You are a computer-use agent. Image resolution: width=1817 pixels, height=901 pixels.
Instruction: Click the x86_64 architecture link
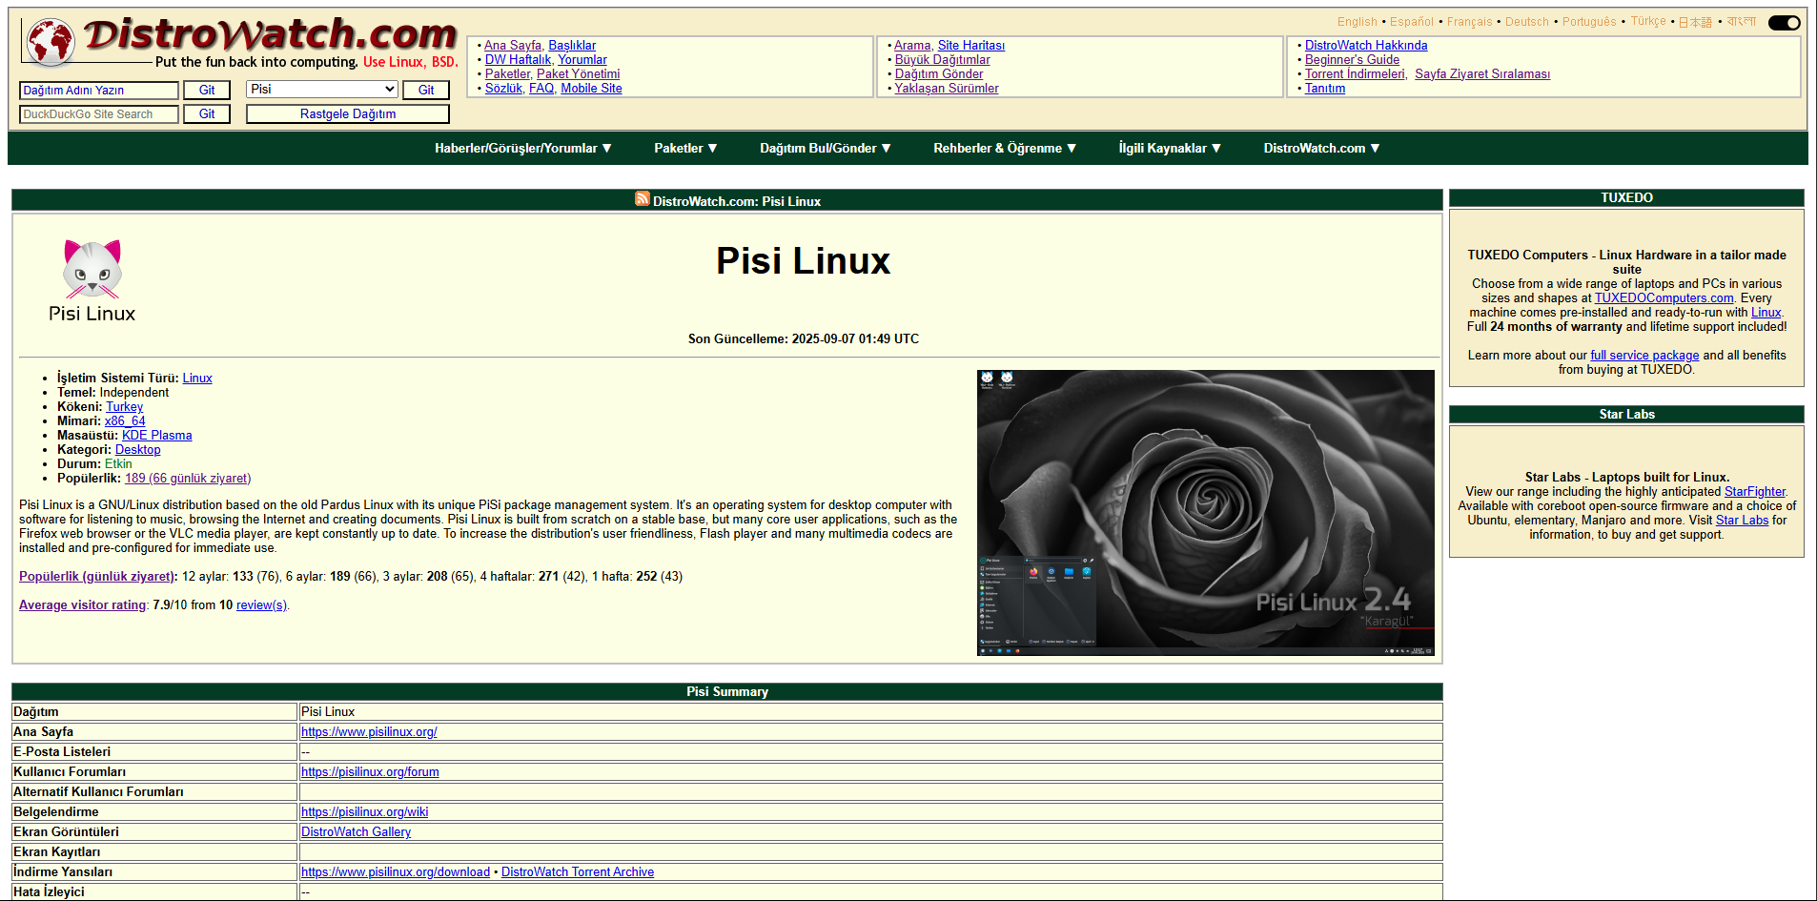(x=125, y=420)
